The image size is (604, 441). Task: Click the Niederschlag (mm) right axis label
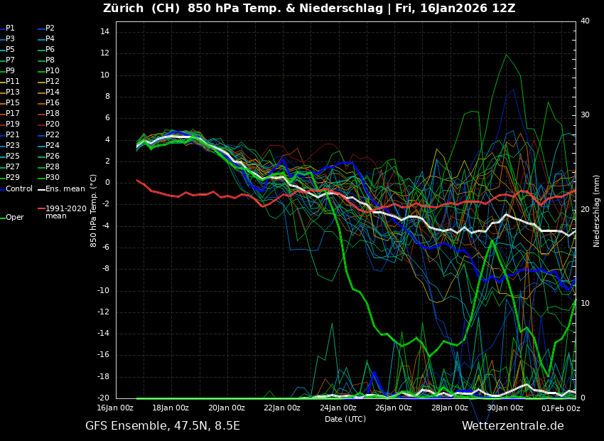click(597, 211)
